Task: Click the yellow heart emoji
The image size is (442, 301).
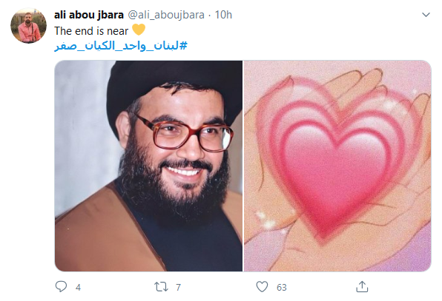Action: coord(139,30)
